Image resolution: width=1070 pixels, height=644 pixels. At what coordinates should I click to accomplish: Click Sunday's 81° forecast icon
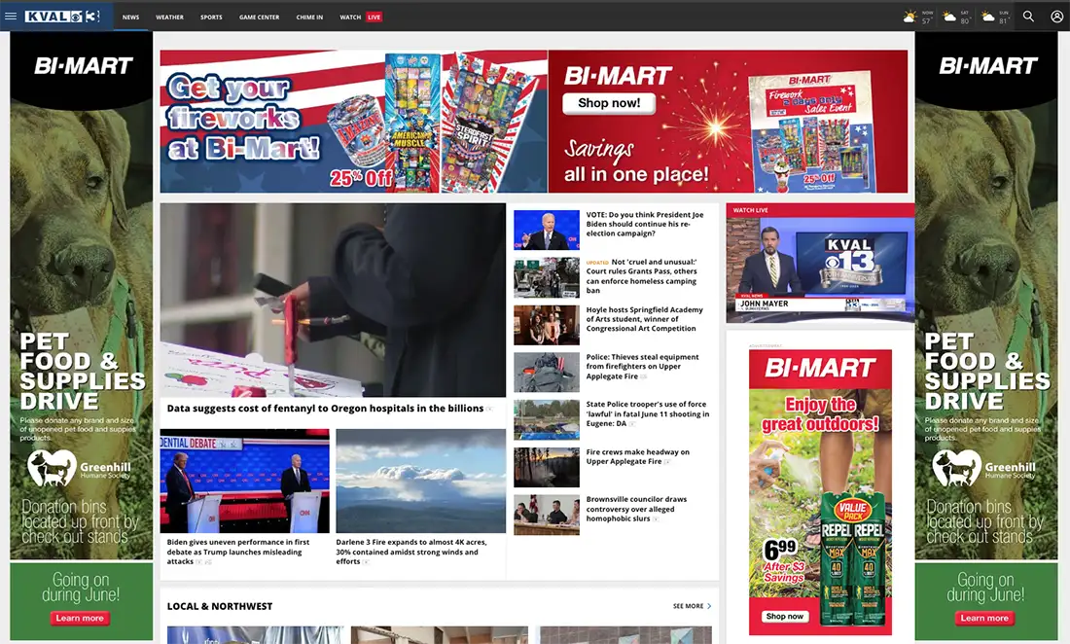coord(988,17)
